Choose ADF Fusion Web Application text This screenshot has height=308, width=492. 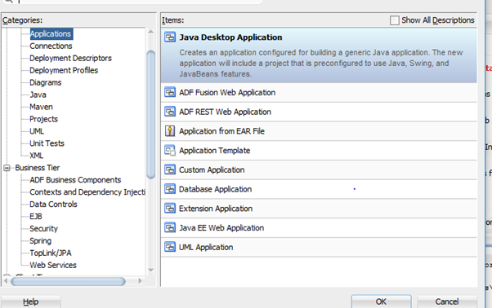point(227,93)
